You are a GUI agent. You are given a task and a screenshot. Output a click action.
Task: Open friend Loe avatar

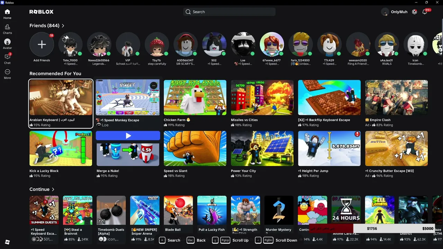coord(243,44)
